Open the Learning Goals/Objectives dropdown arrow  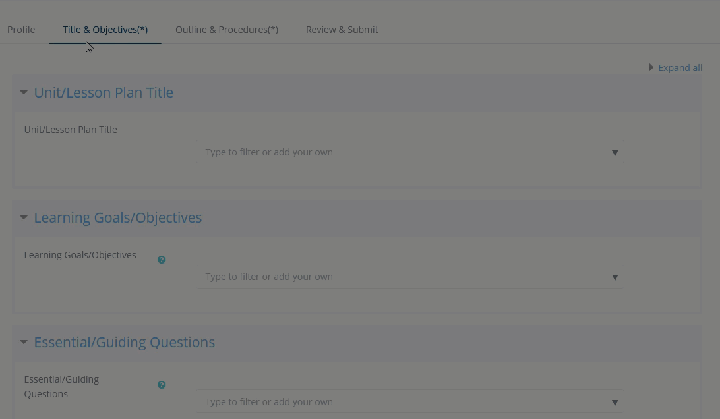[615, 277]
